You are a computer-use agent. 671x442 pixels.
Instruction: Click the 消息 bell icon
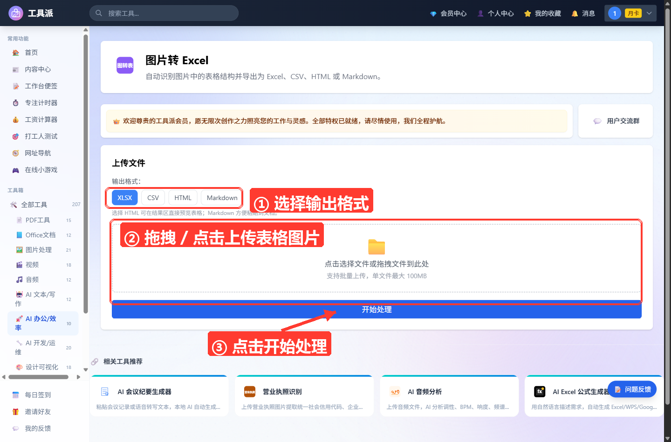575,13
